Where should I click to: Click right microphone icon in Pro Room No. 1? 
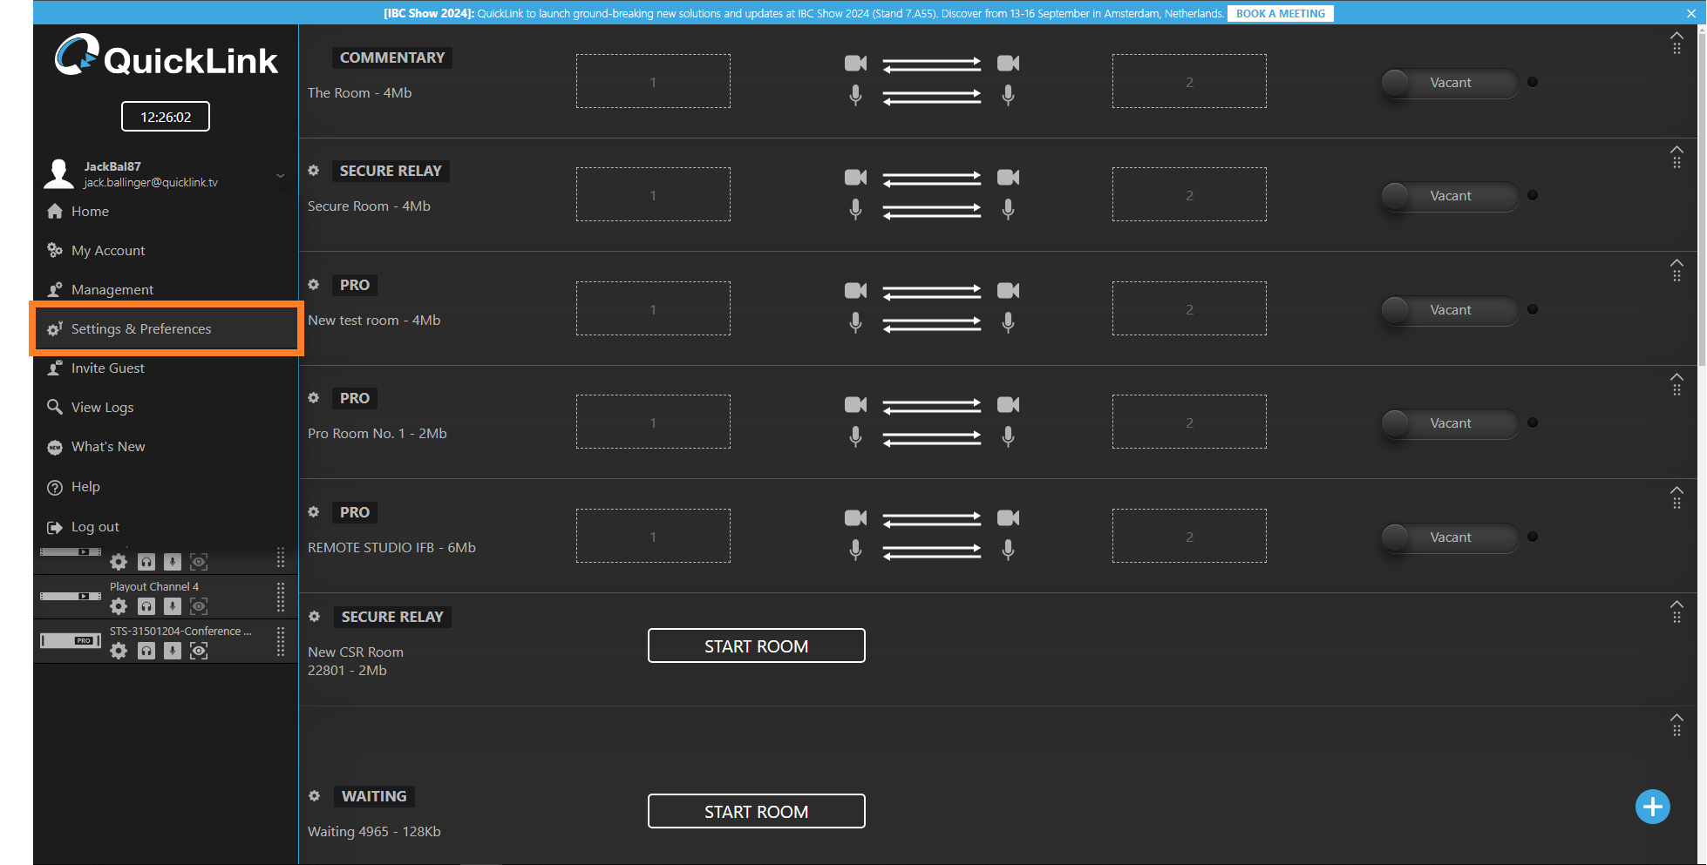click(1008, 436)
